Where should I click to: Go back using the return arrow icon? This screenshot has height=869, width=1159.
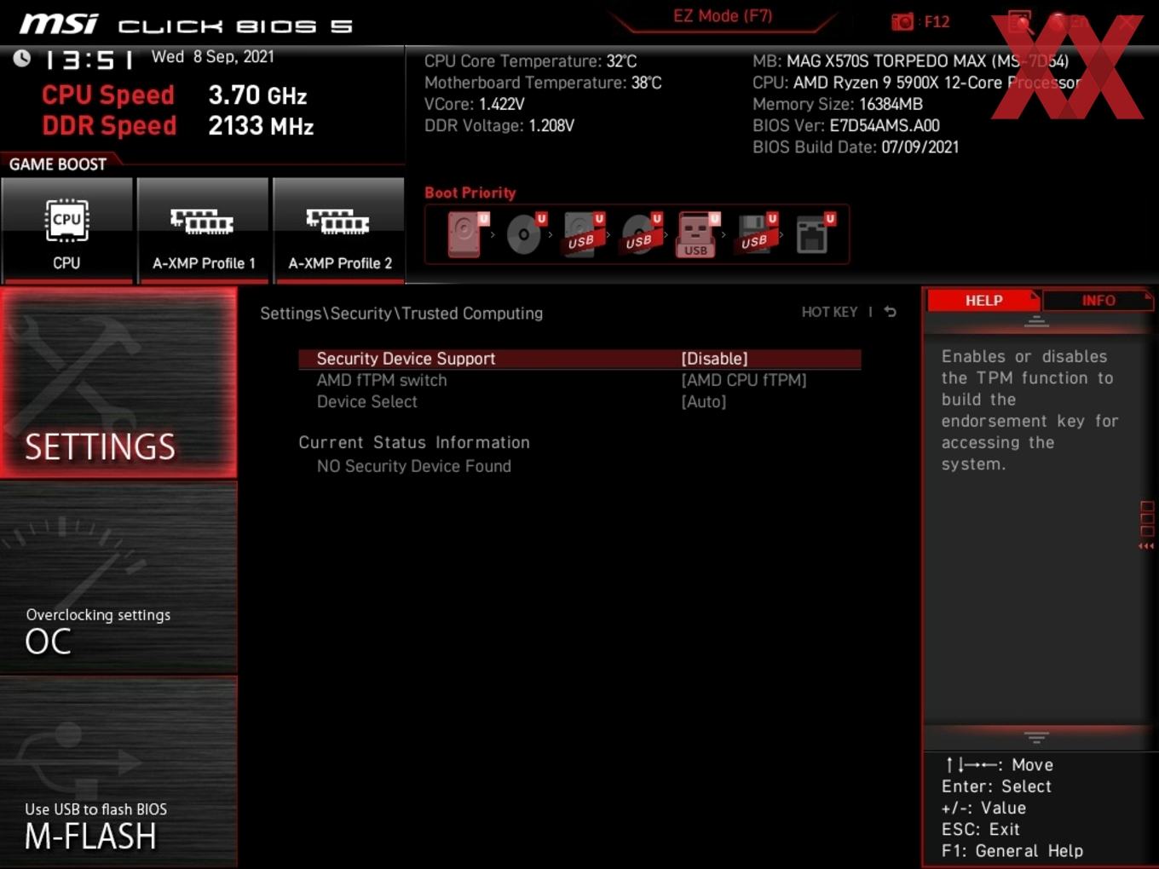pyautogui.click(x=890, y=312)
